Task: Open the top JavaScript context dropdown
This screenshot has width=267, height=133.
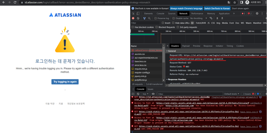Action: point(145,94)
